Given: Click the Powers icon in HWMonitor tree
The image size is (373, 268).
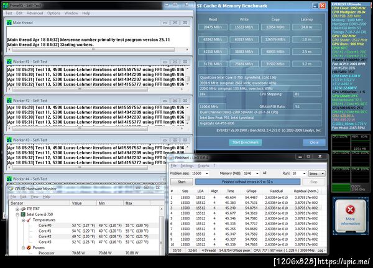Looking at the screenshot, I should point(29,247).
